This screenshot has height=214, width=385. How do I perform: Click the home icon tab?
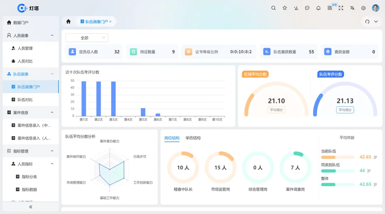click(x=68, y=21)
